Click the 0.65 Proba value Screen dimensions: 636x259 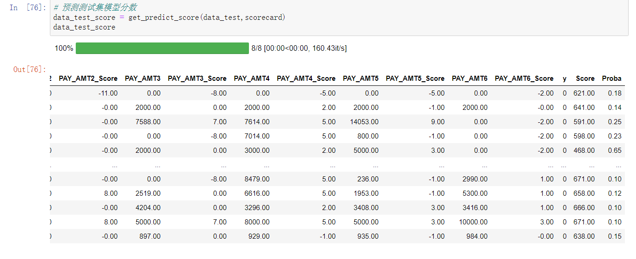pyautogui.click(x=615, y=151)
